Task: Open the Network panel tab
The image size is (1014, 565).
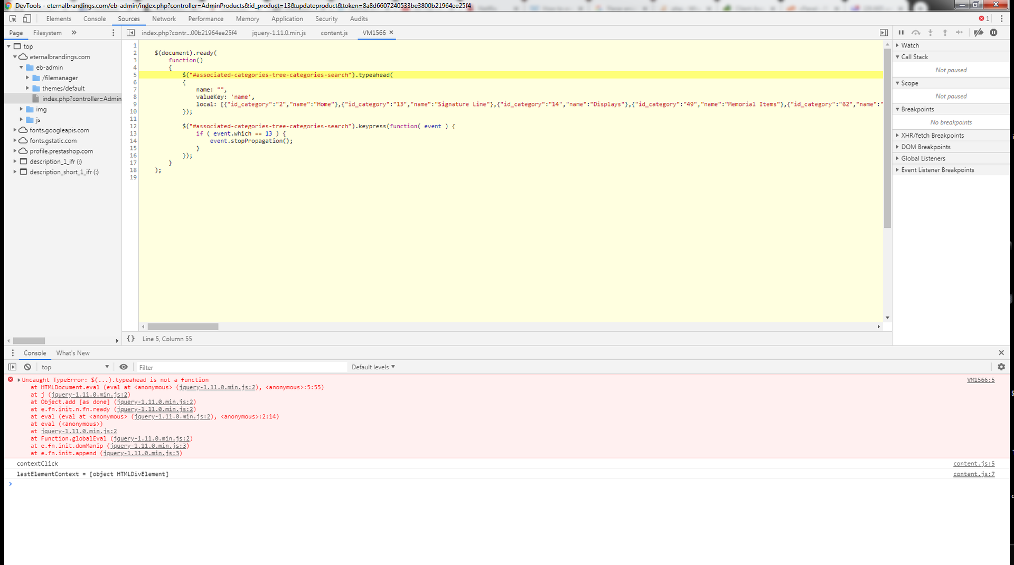Action: tap(164, 18)
